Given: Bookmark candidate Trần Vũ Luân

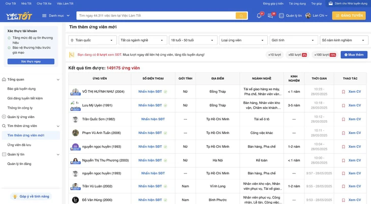Looking at the screenshot, I should tap(344, 186).
